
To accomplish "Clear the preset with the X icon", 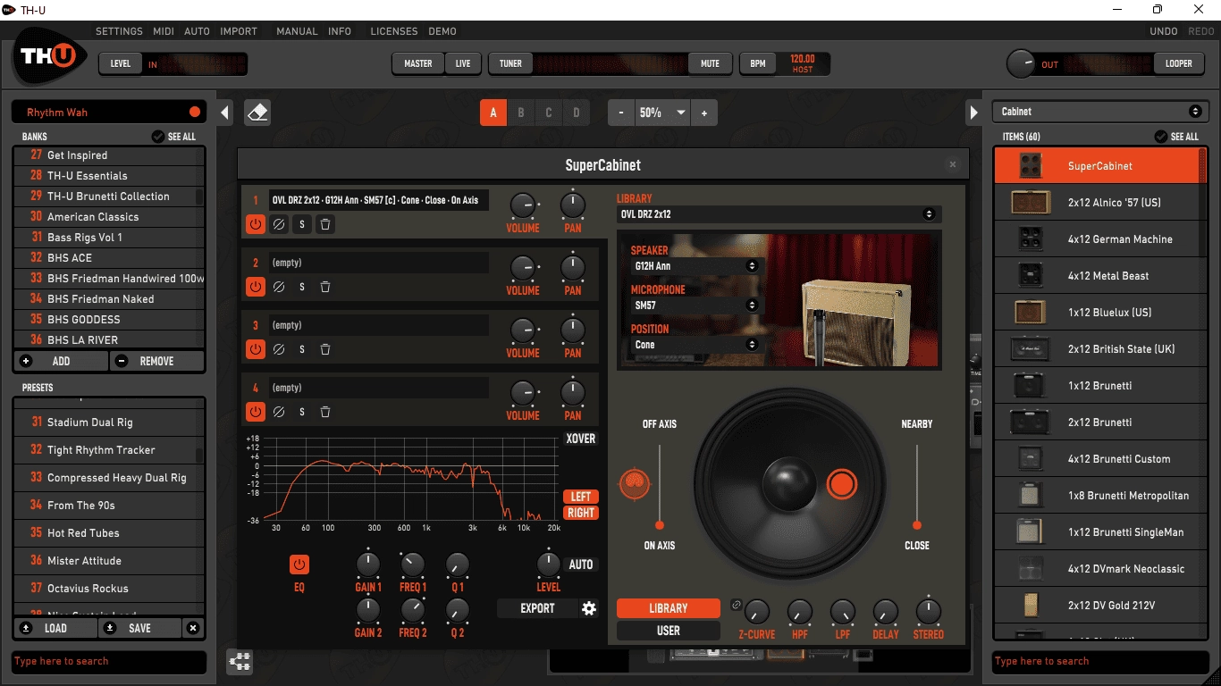I will (193, 628).
